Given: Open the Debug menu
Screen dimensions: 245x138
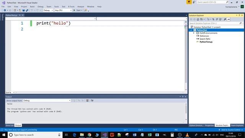Looking at the screenshot, I should 40,7.
